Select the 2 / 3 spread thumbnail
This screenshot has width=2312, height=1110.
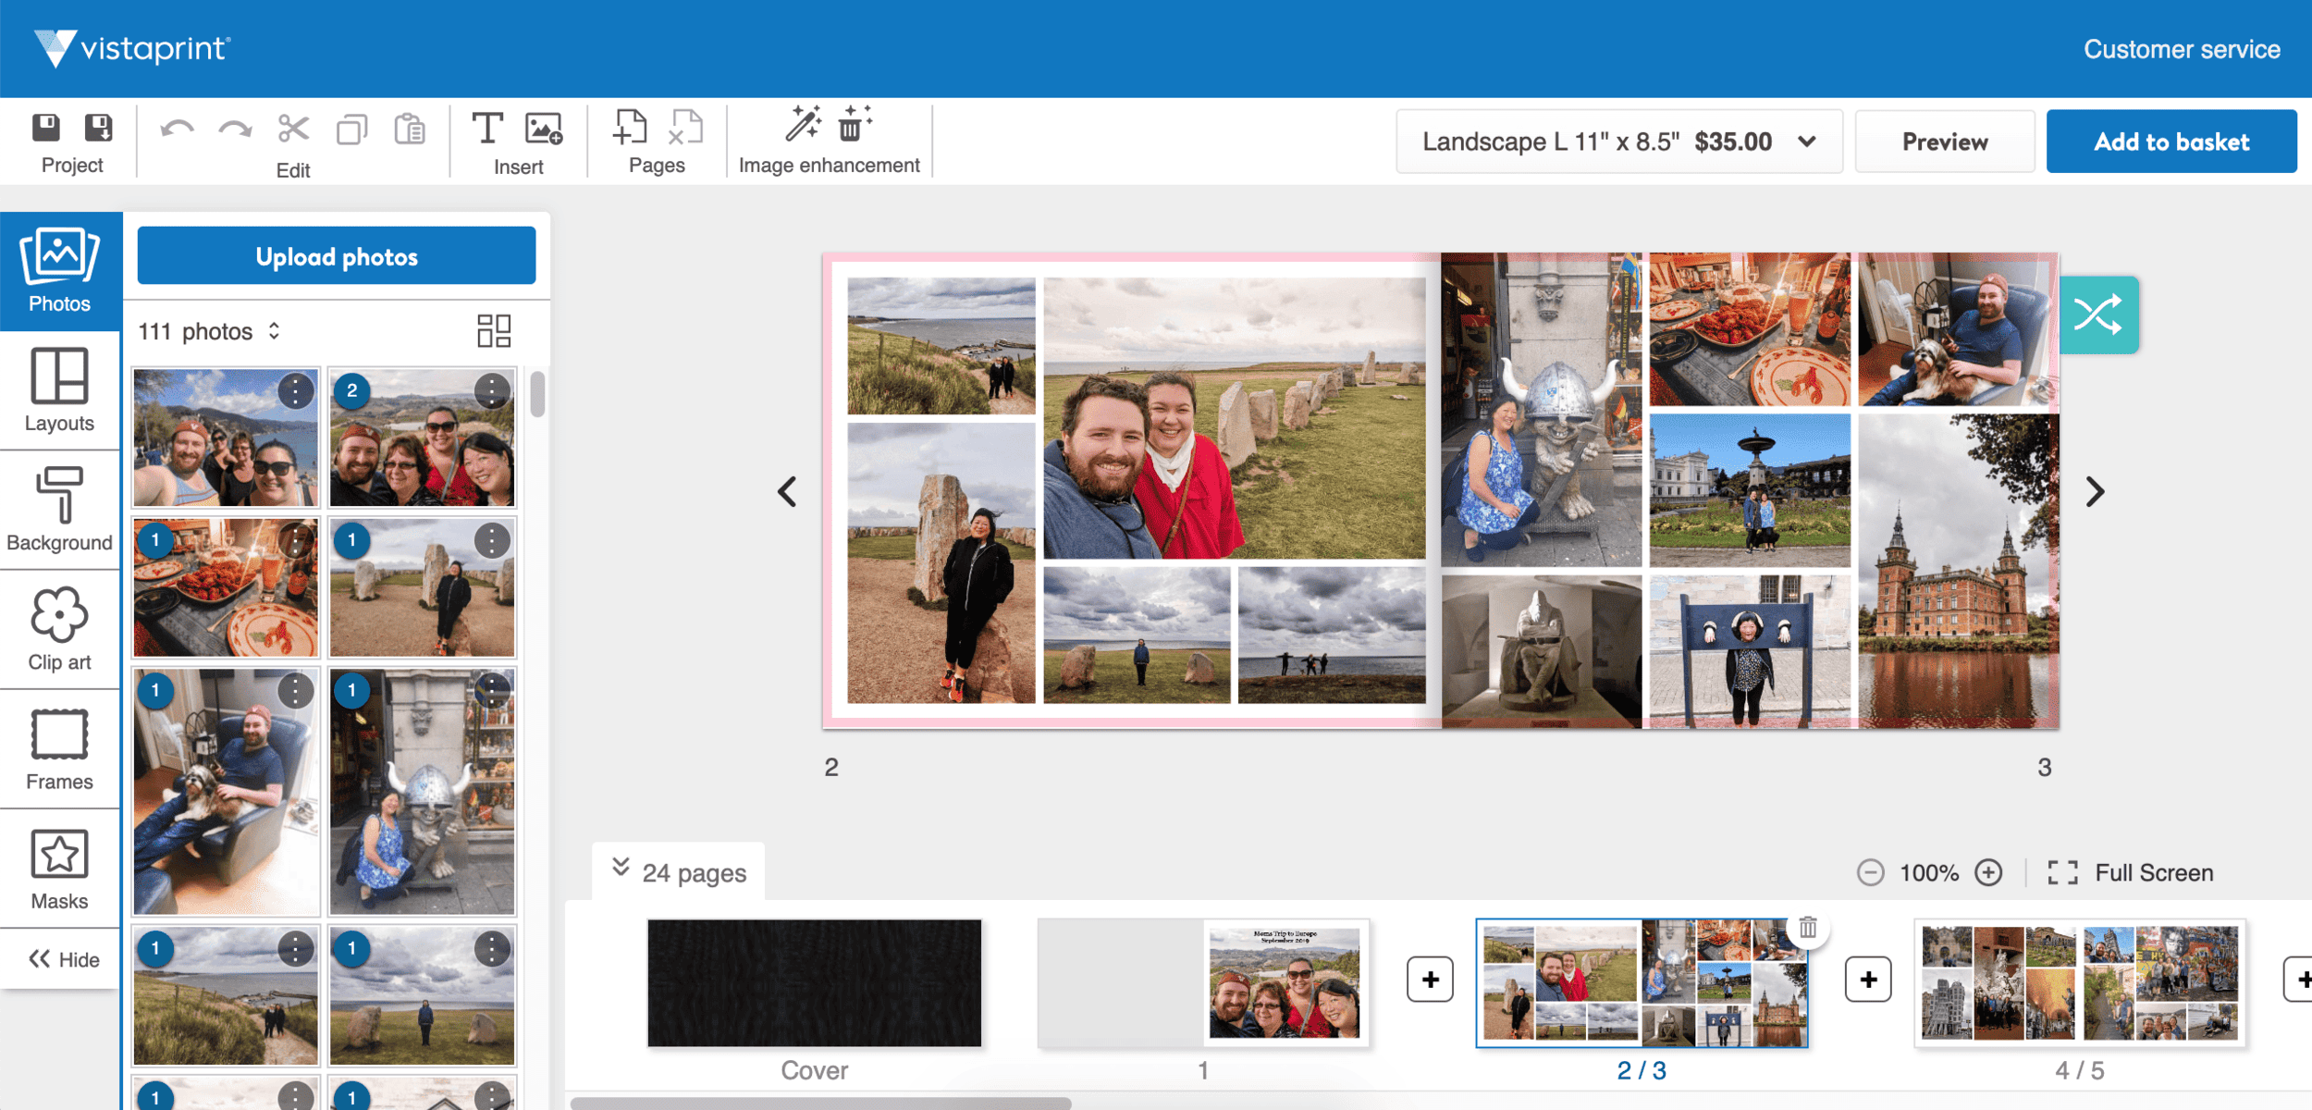tap(1642, 982)
